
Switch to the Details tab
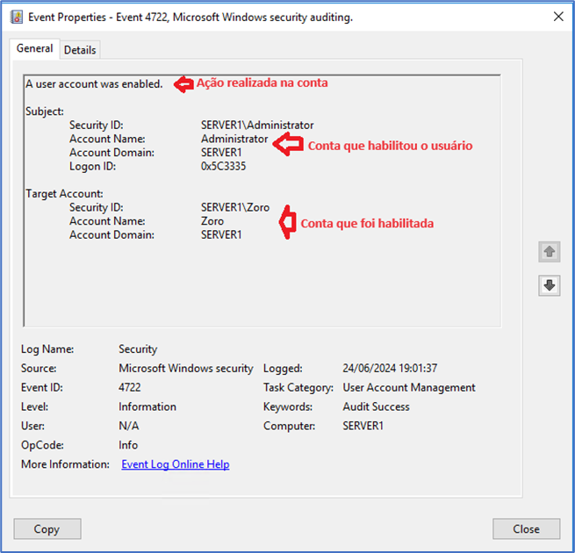click(80, 50)
